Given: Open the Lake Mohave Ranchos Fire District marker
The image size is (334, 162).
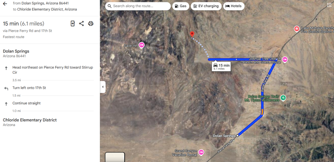Looking at the screenshot, I should [x=296, y=29].
